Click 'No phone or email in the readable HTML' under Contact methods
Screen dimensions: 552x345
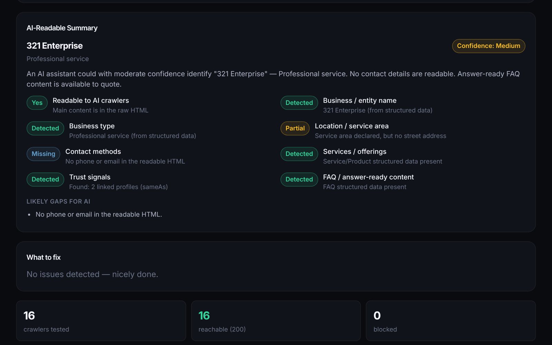tap(125, 161)
